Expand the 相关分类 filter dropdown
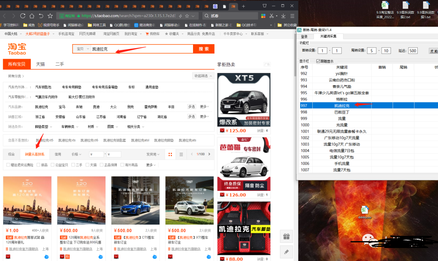 [136, 127]
